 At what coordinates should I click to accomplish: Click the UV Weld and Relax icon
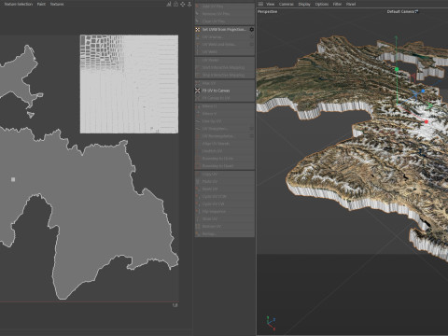[x=197, y=45]
